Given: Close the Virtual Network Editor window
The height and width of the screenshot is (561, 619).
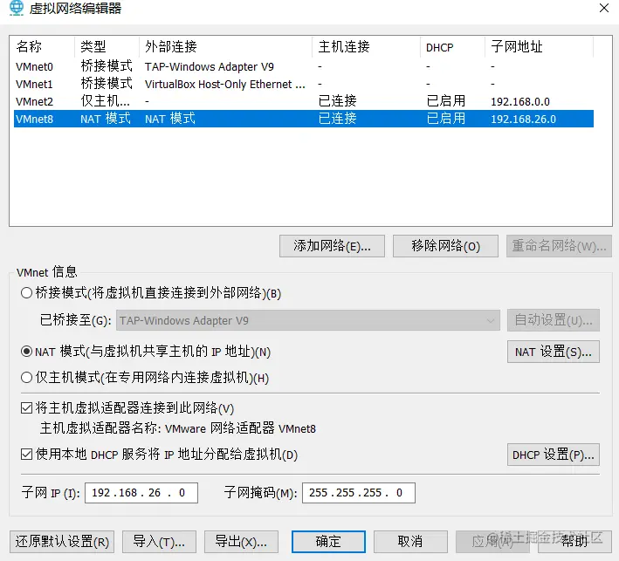Looking at the screenshot, I should tap(603, 8).
